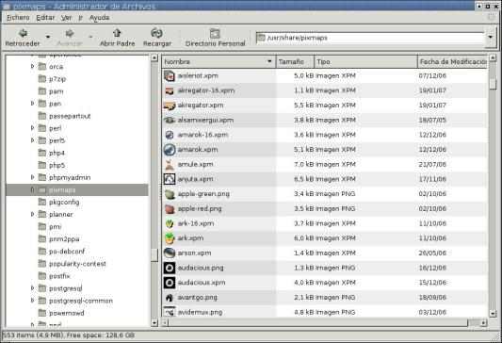Viewport: 502px width, 343px height.
Task: Click the tree pane down scroll arrow
Action: [154, 322]
